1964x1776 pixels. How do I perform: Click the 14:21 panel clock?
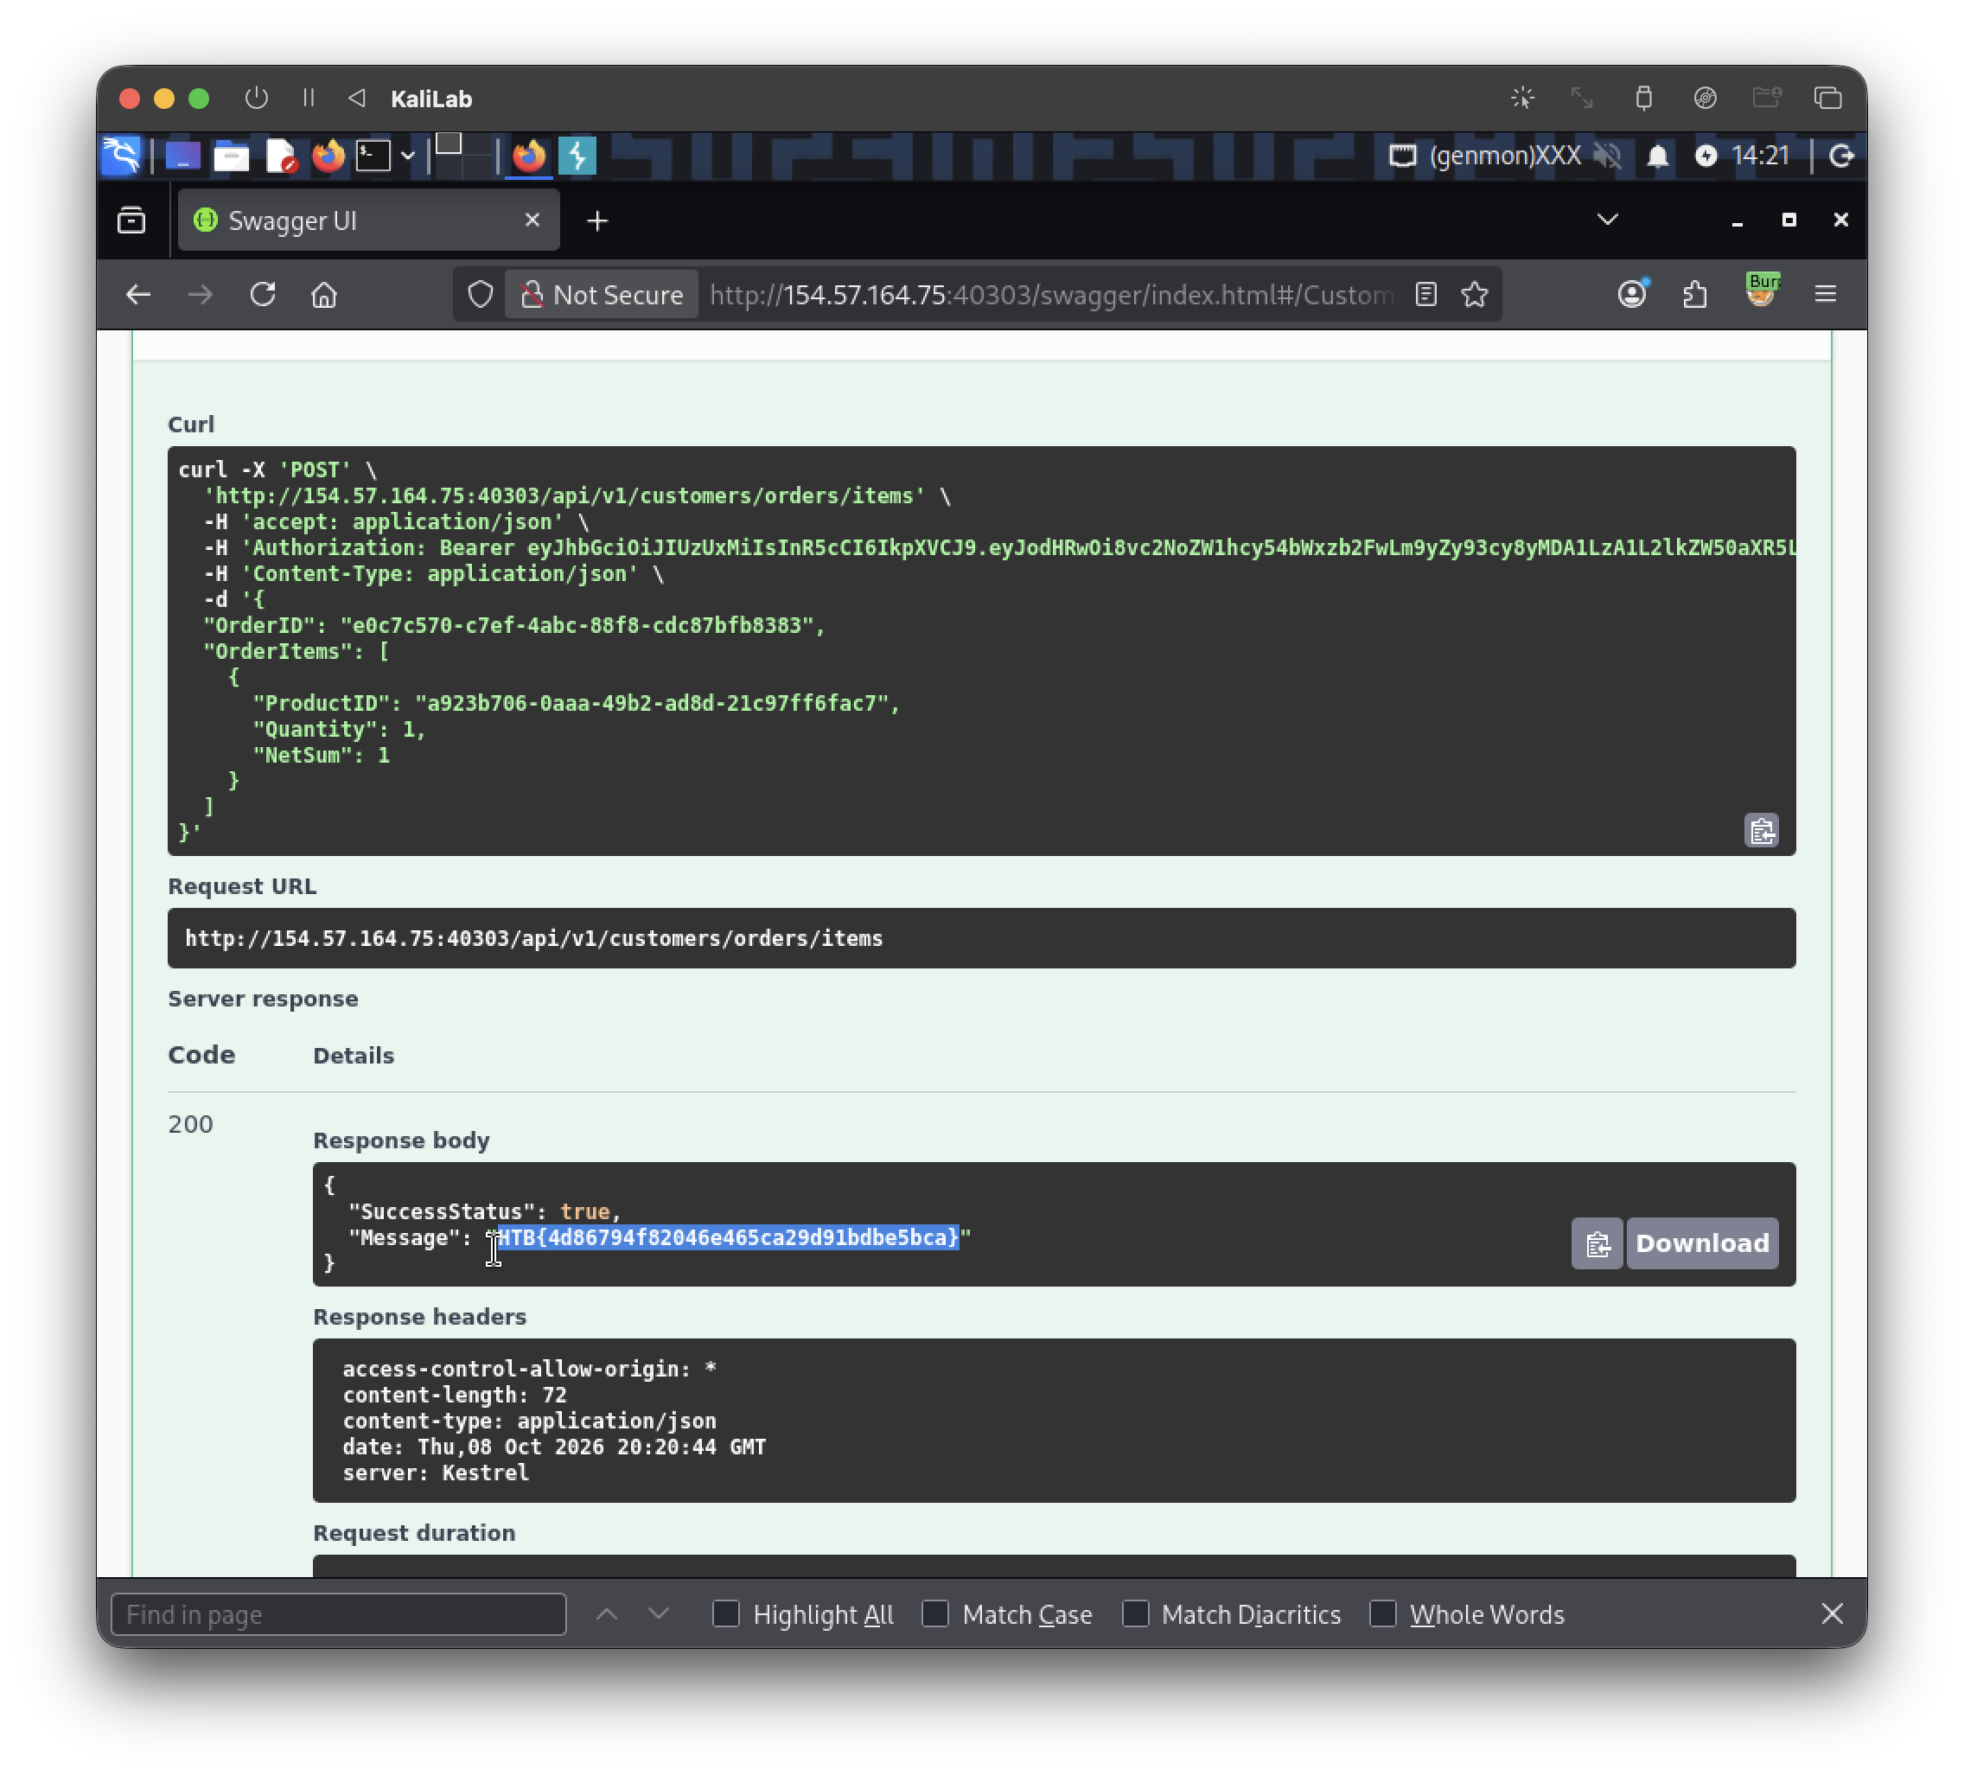click(x=1759, y=156)
